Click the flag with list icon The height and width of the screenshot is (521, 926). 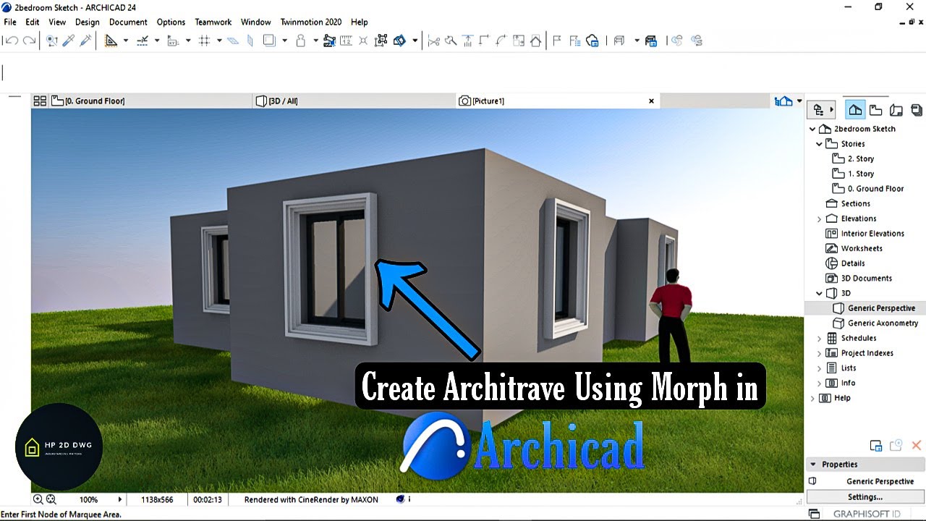[574, 41]
